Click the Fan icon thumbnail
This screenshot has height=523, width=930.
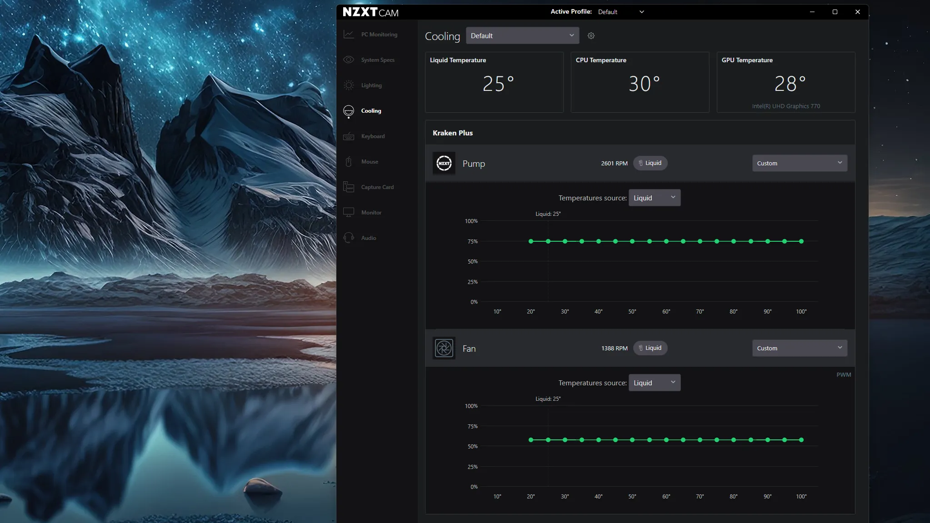[x=444, y=349]
